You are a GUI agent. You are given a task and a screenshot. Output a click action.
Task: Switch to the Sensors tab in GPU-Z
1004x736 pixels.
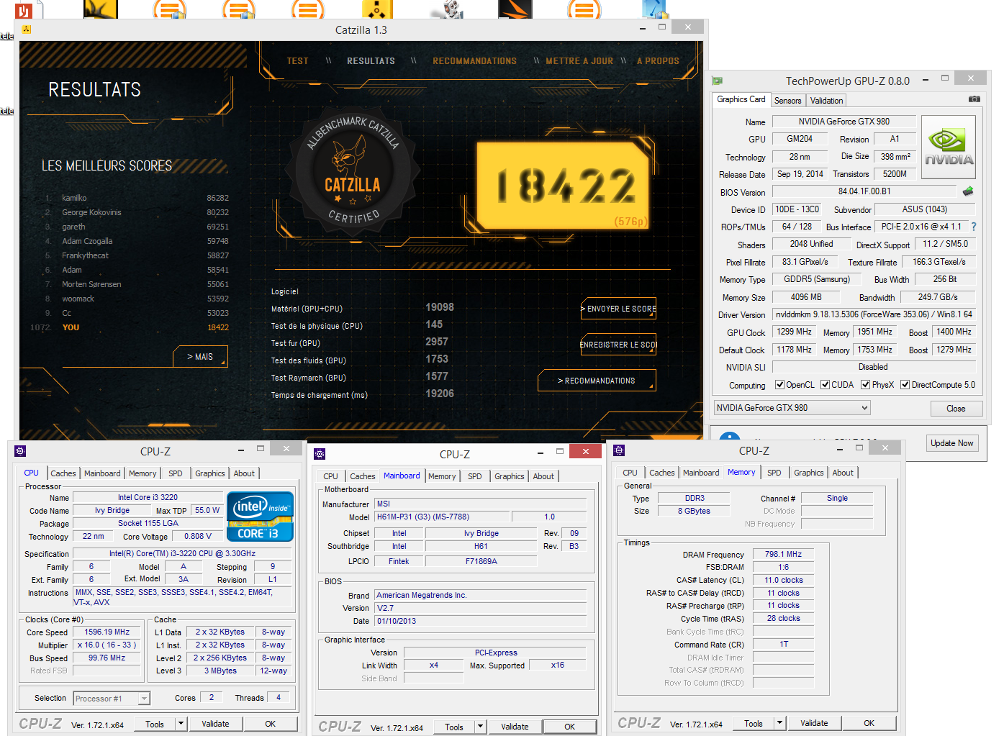(787, 101)
